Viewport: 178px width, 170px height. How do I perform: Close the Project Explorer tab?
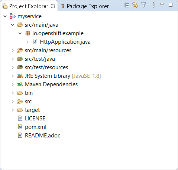coord(53,6)
